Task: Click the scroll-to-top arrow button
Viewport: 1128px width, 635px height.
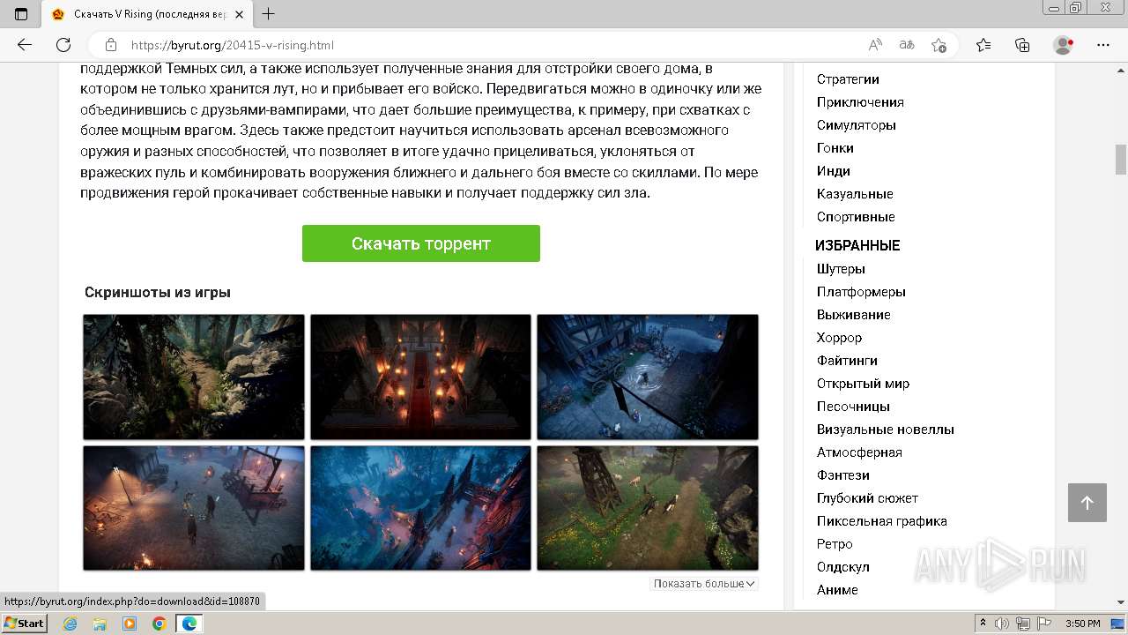Action: click(x=1087, y=503)
